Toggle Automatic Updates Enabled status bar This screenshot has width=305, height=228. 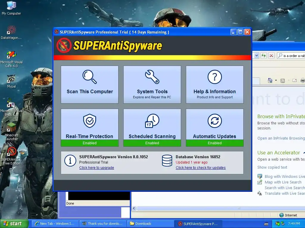coord(214,143)
